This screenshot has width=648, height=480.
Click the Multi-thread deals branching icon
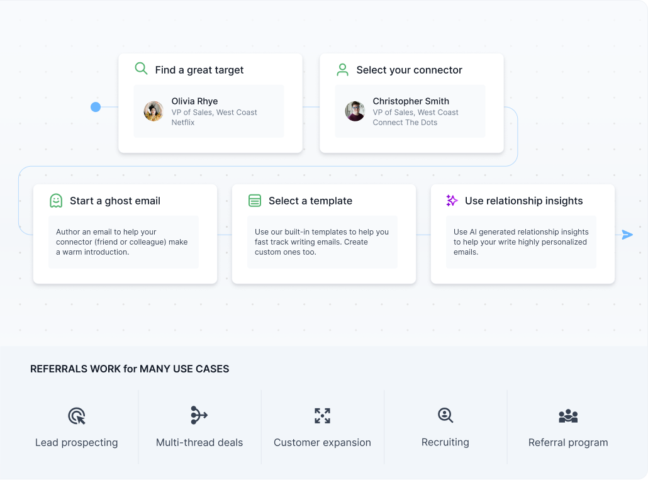[199, 415]
